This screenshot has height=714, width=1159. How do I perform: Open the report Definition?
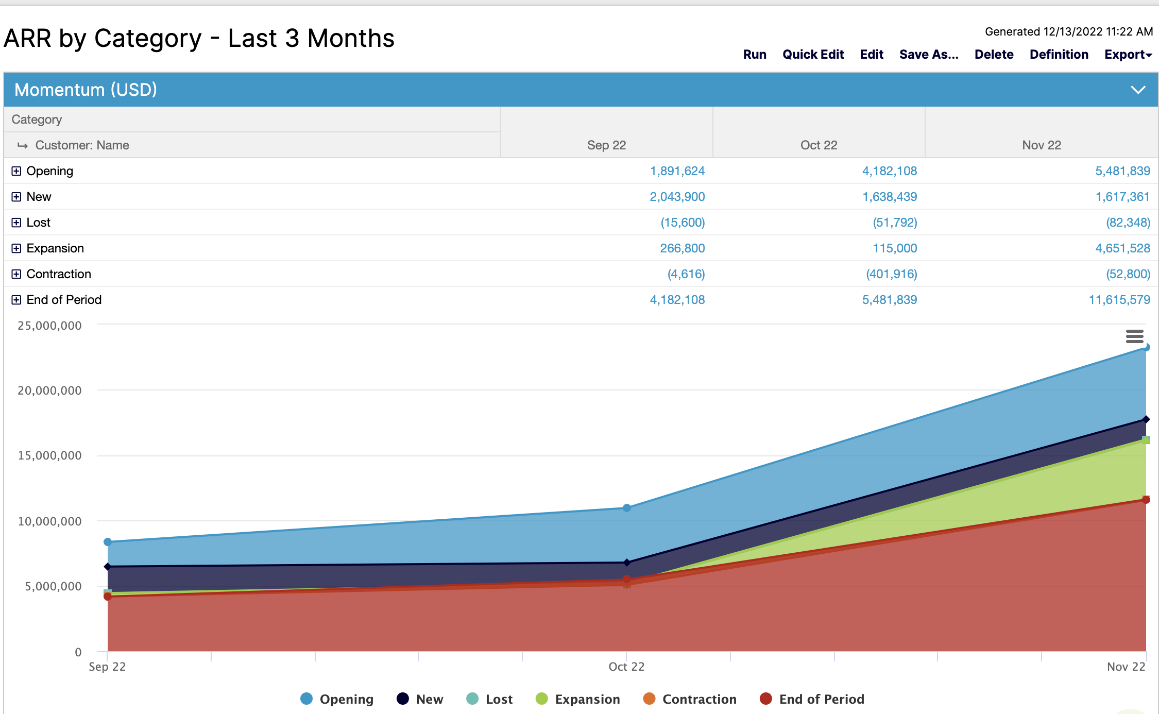point(1059,55)
